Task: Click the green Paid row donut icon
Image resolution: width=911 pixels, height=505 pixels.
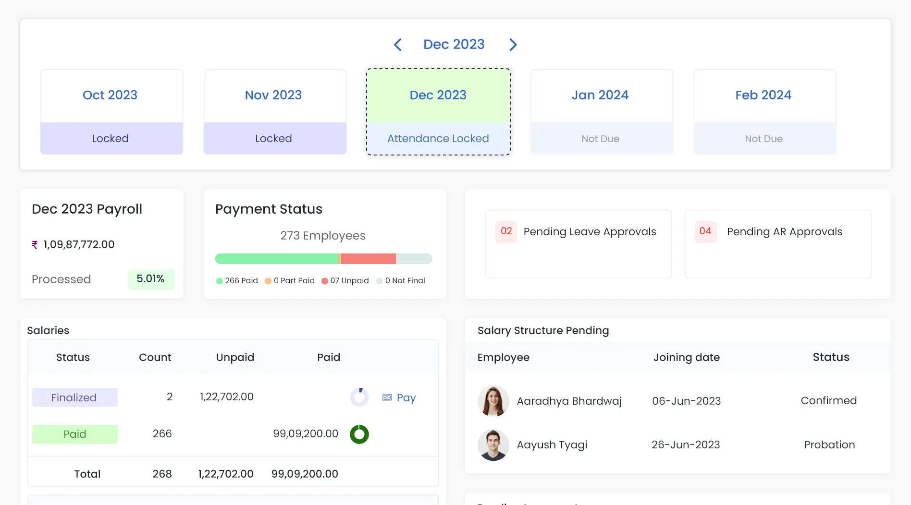Action: pos(359,434)
